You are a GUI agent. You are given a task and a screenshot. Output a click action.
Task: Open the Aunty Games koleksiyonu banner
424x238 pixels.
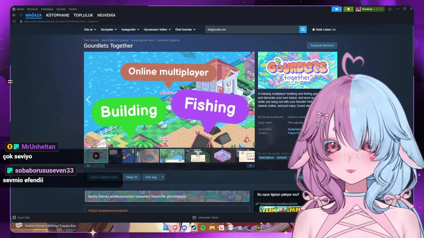pos(167,196)
